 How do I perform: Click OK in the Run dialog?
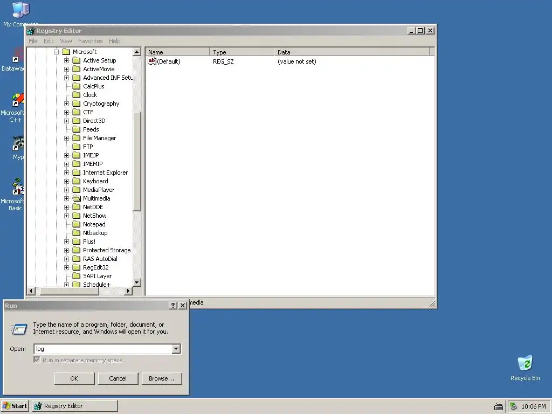pyautogui.click(x=74, y=378)
